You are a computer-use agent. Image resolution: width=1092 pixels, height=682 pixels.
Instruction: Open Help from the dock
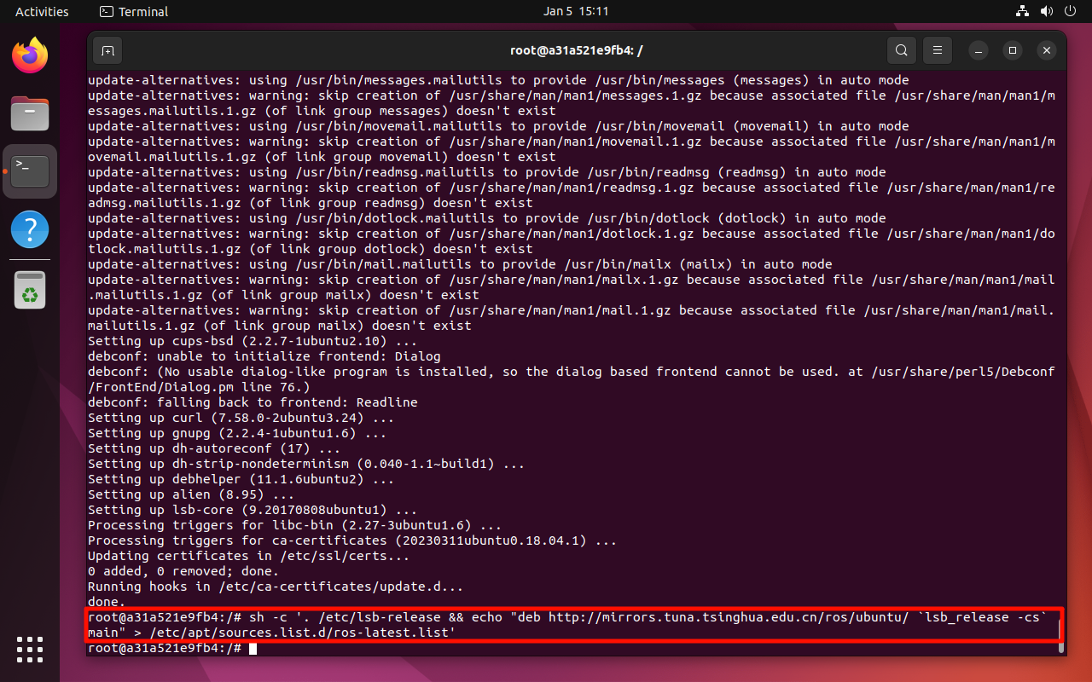(x=30, y=230)
